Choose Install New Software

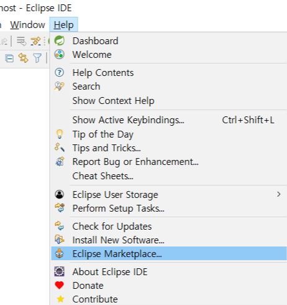coord(169,240)
